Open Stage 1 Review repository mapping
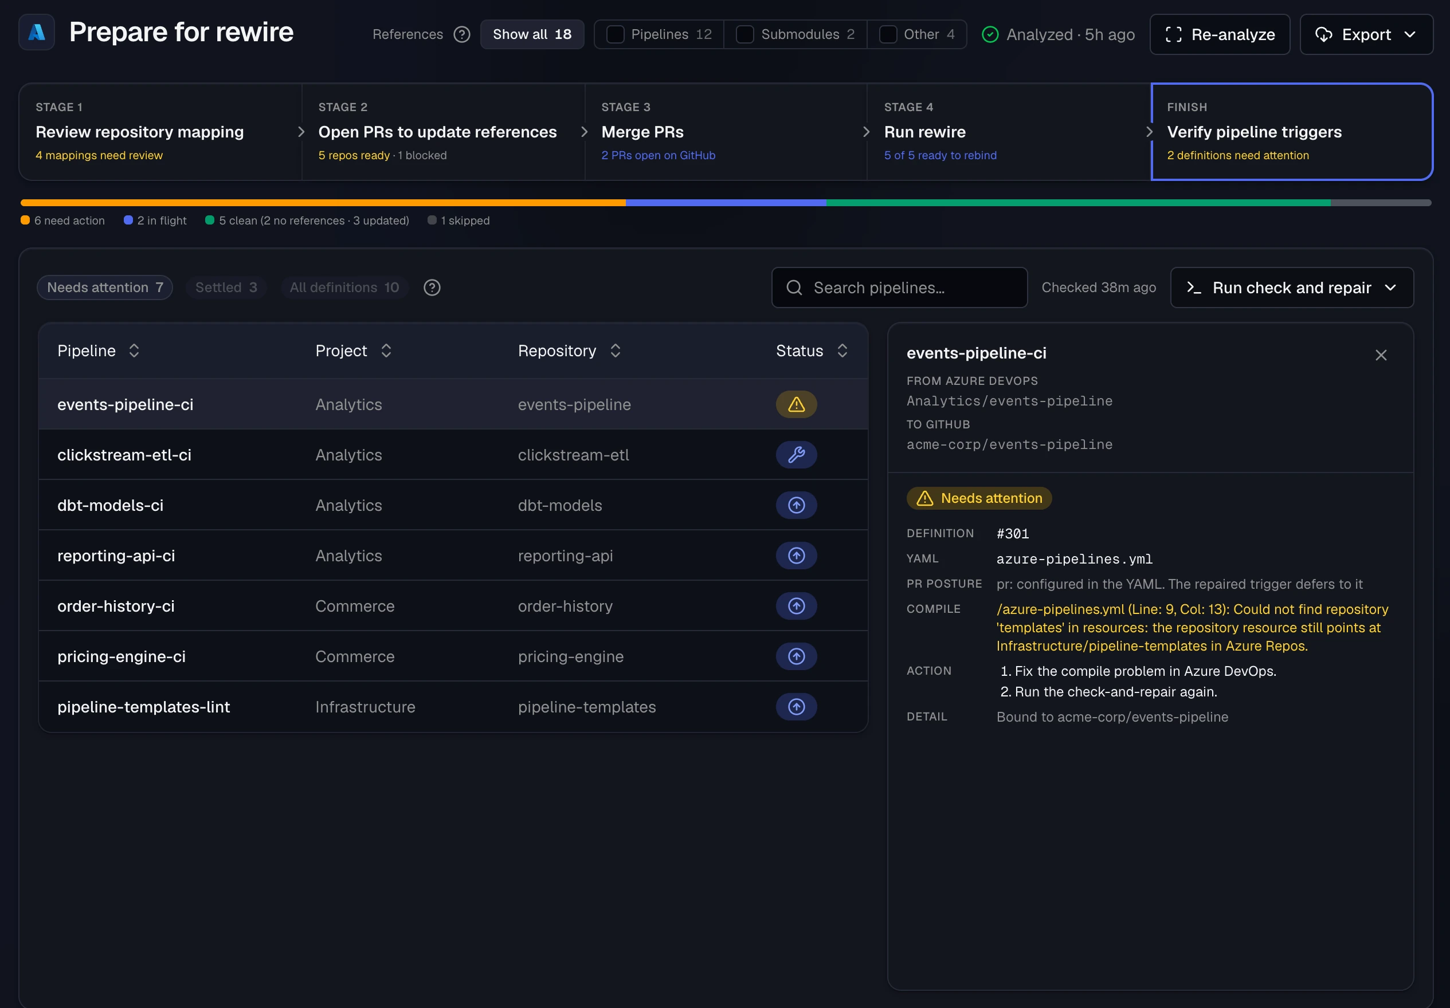 click(x=160, y=131)
